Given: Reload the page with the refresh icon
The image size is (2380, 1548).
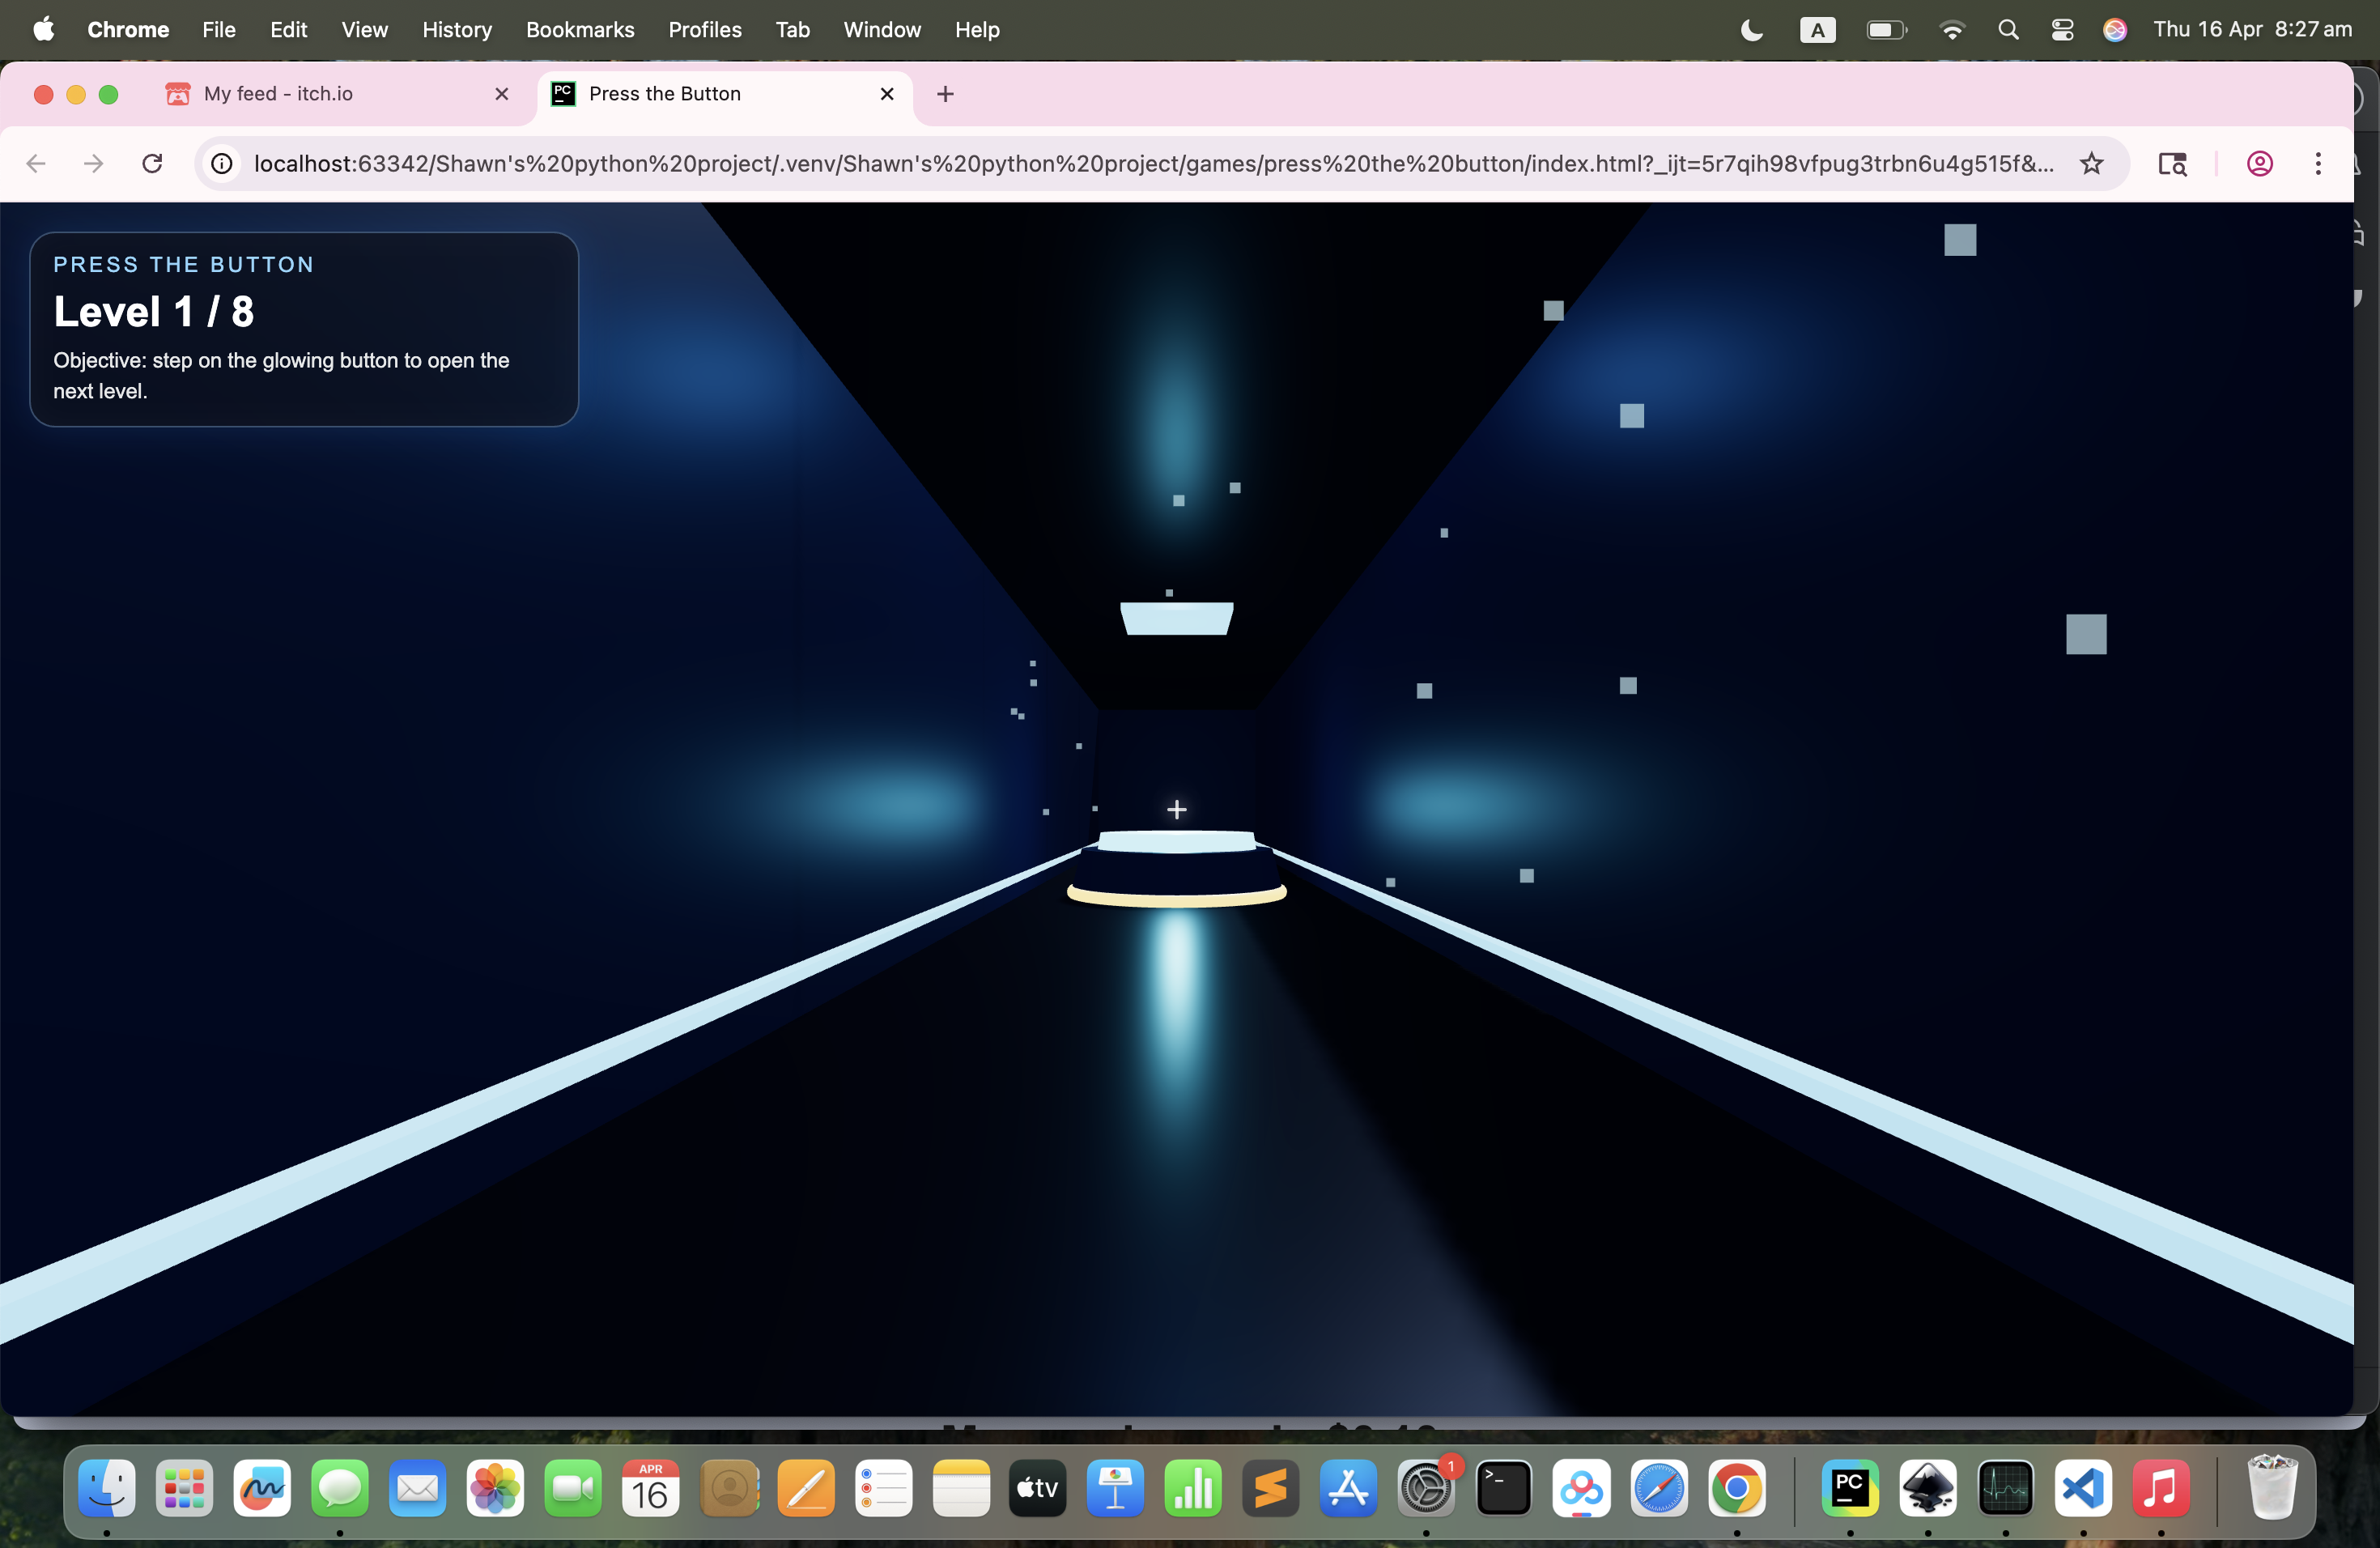Looking at the screenshot, I should (152, 163).
